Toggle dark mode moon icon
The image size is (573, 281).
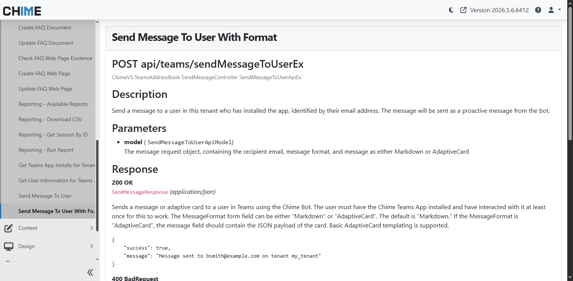451,10
